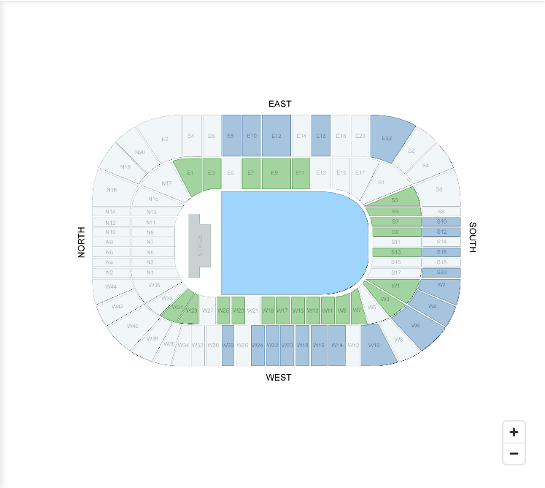
Task: Select seating section E22
Action: [x=390, y=138]
